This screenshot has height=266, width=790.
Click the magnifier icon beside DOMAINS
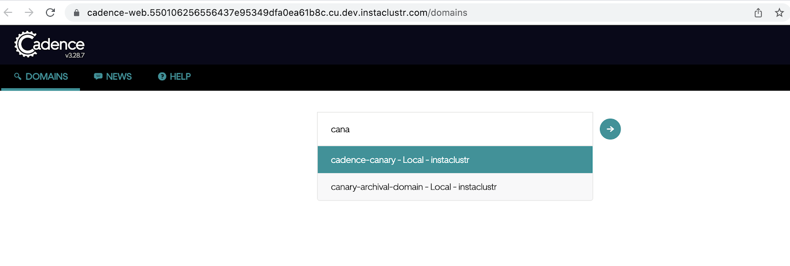point(18,76)
